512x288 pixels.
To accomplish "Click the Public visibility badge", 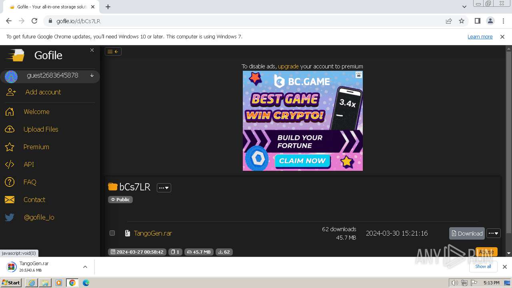I will [120, 200].
